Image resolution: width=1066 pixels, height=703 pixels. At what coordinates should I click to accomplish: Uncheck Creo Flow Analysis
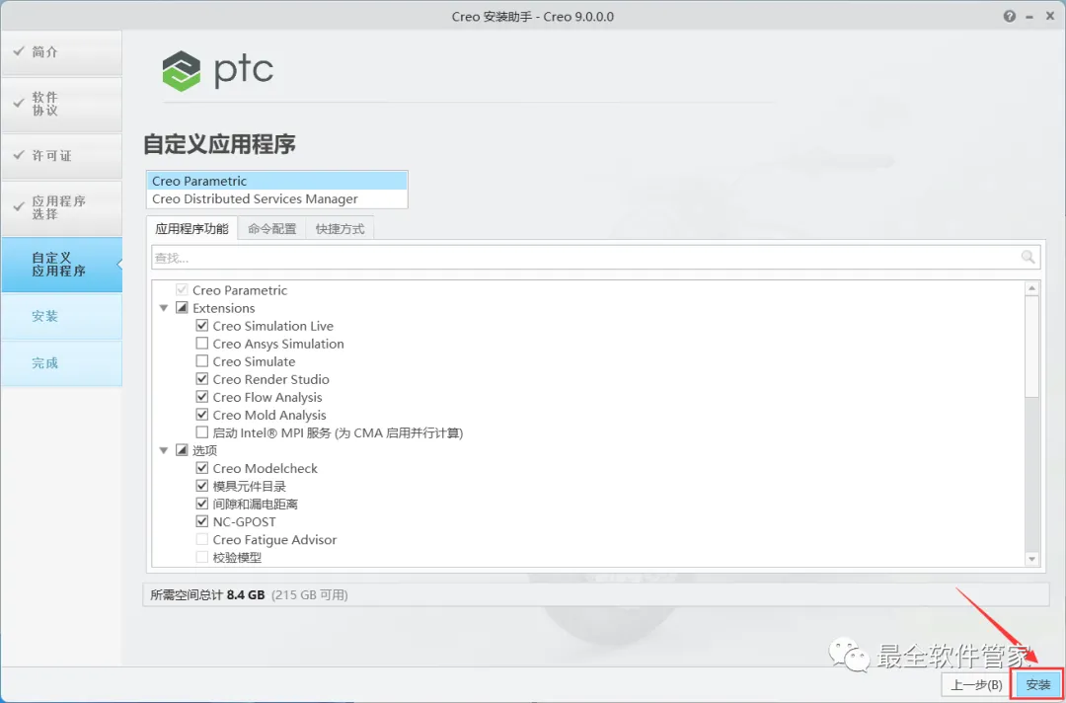point(202,396)
